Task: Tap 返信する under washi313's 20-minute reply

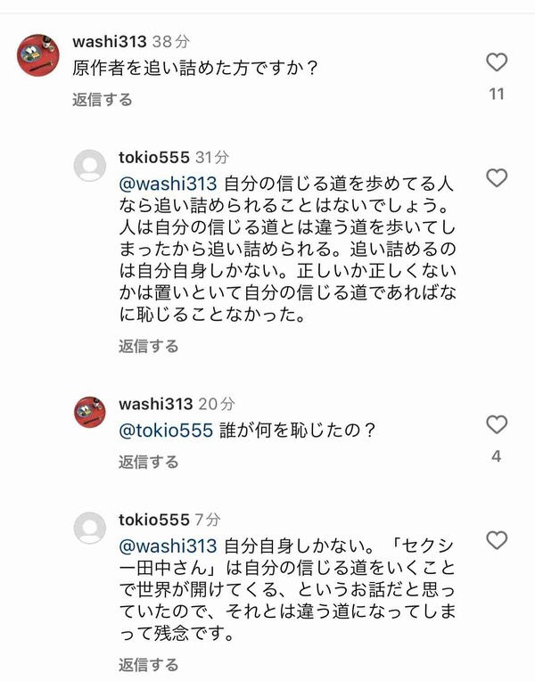Action: tap(149, 462)
